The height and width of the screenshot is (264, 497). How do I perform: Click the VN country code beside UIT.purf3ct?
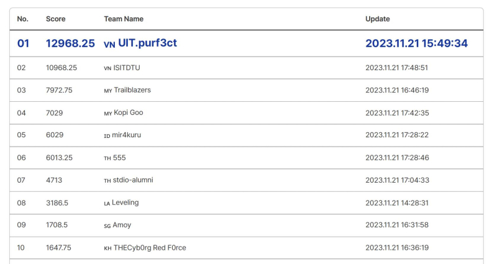(109, 45)
